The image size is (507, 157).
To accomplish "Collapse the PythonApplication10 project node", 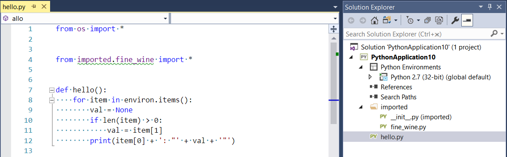I will tap(352, 57).
